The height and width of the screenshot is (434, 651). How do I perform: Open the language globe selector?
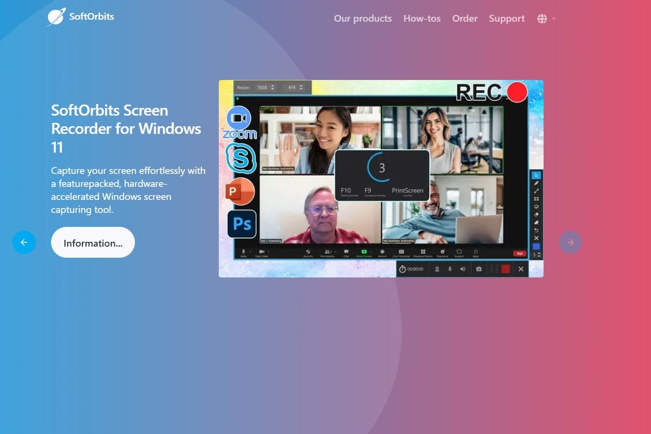pos(542,18)
